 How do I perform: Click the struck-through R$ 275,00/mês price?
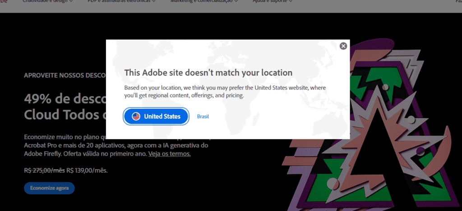[x=44, y=171]
